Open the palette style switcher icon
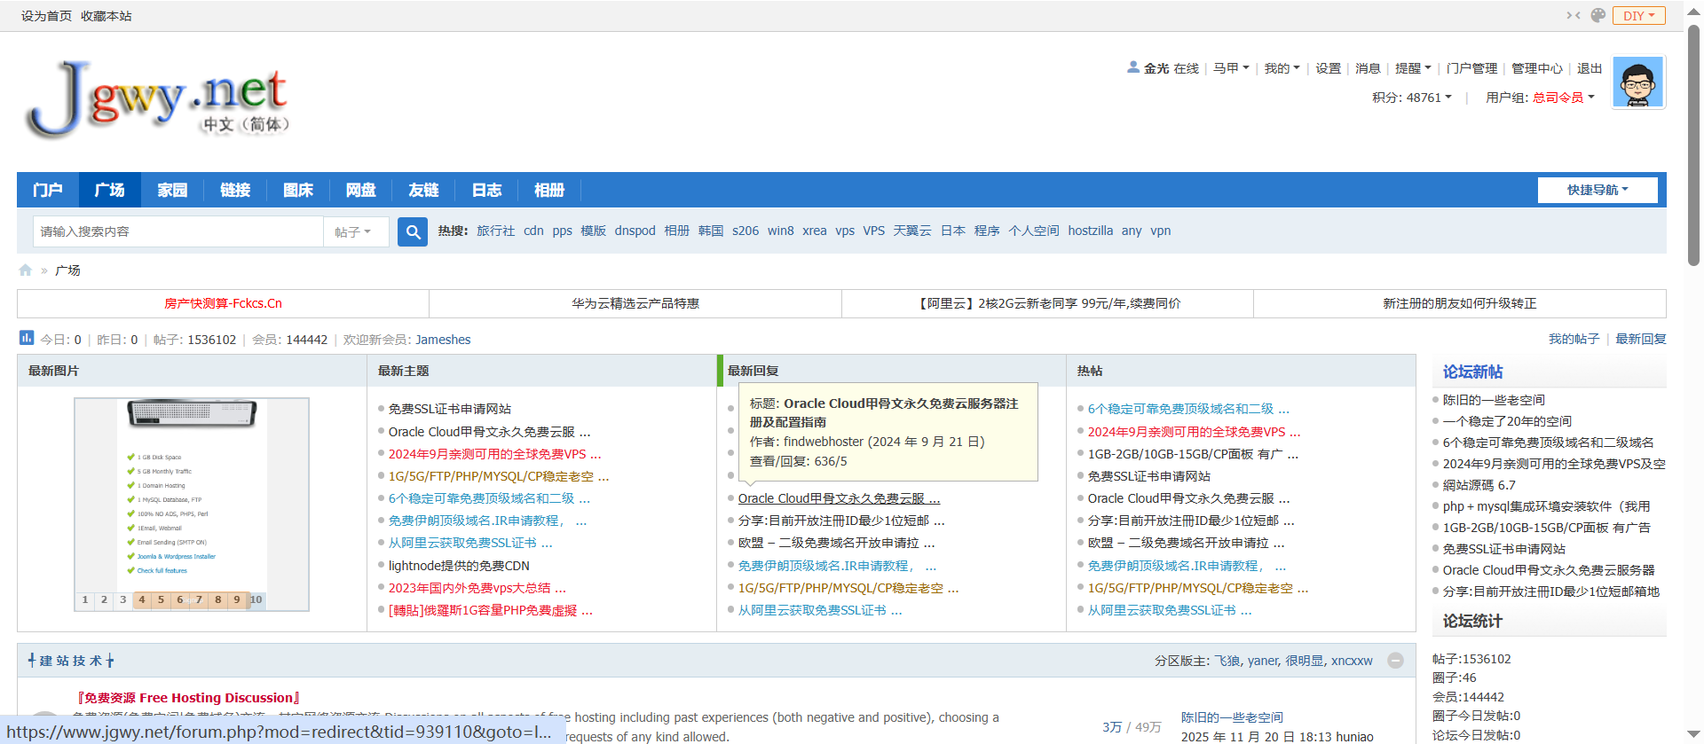 click(1598, 16)
